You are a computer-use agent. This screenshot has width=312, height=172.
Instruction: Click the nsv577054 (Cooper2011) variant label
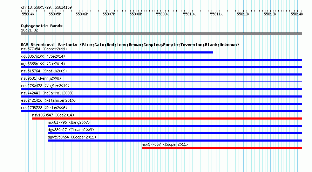44,49
